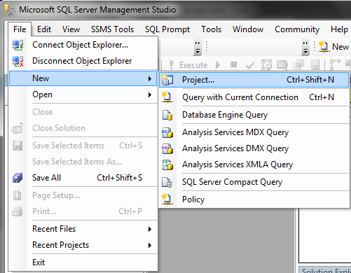The width and height of the screenshot is (351, 273).
Task: Click the query options icon after the plan icon
Action: click(x=282, y=64)
